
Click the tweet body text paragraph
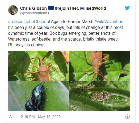coord(66,33)
